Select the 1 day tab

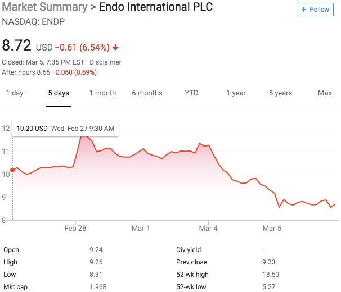[x=15, y=93]
